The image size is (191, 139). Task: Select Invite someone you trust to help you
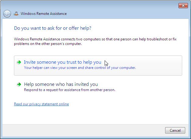[x=98, y=66]
